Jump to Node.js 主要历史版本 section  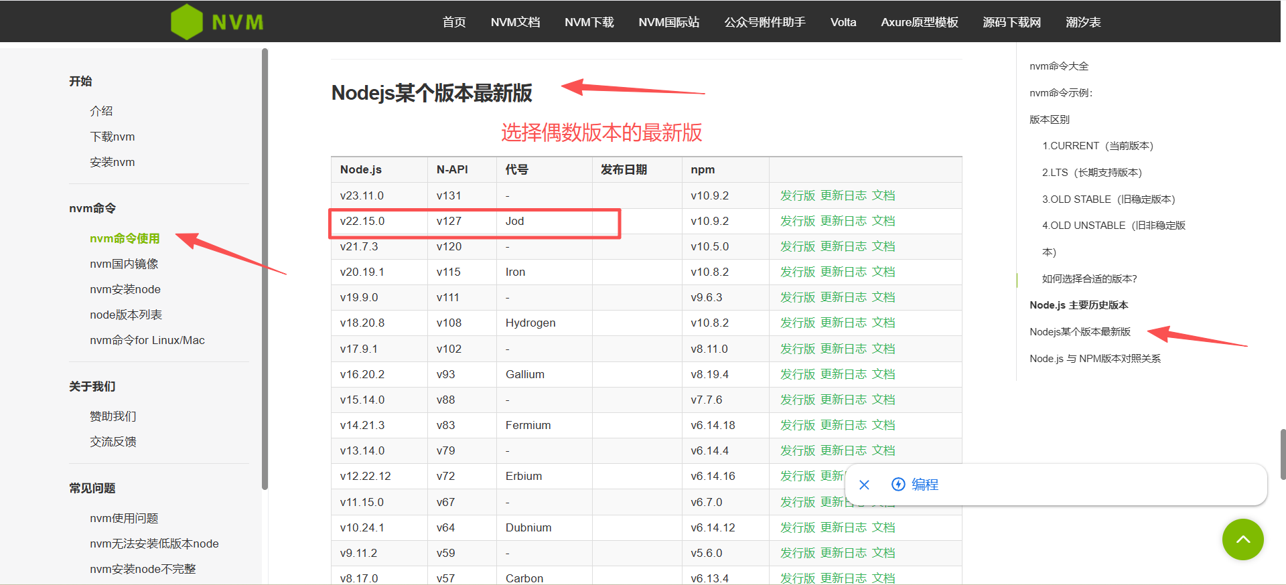coord(1079,305)
